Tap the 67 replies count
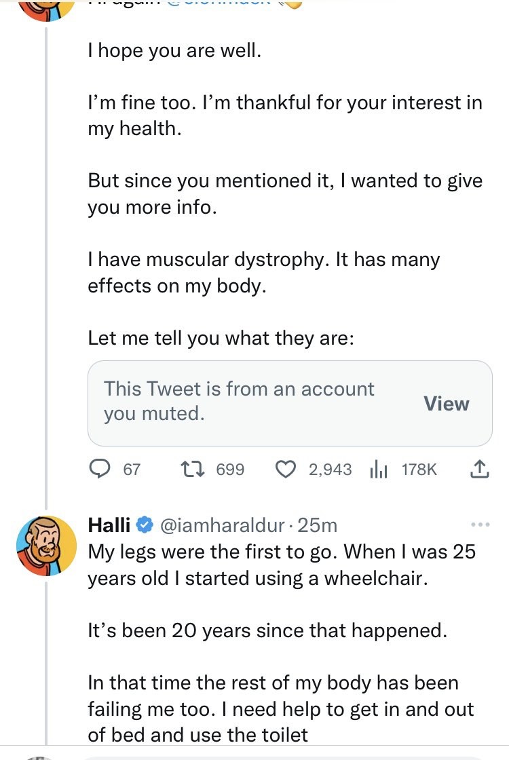This screenshot has width=509, height=760. [132, 469]
